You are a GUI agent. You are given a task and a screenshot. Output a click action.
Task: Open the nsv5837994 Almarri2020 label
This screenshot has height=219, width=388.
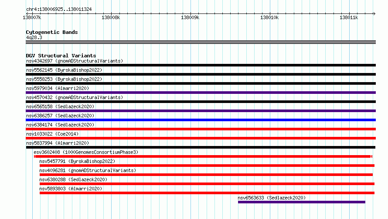point(58,143)
